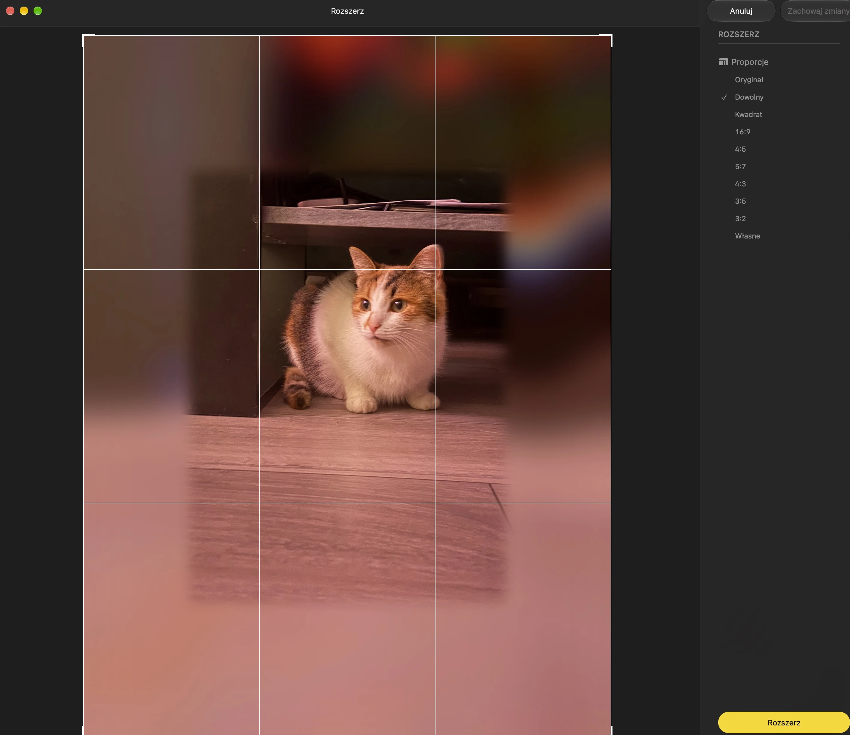Pick the 3:5 ratio option

click(740, 201)
